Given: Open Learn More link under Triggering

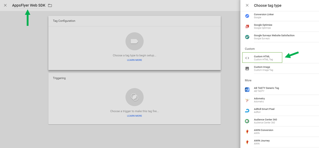Looking at the screenshot, I should tap(134, 116).
